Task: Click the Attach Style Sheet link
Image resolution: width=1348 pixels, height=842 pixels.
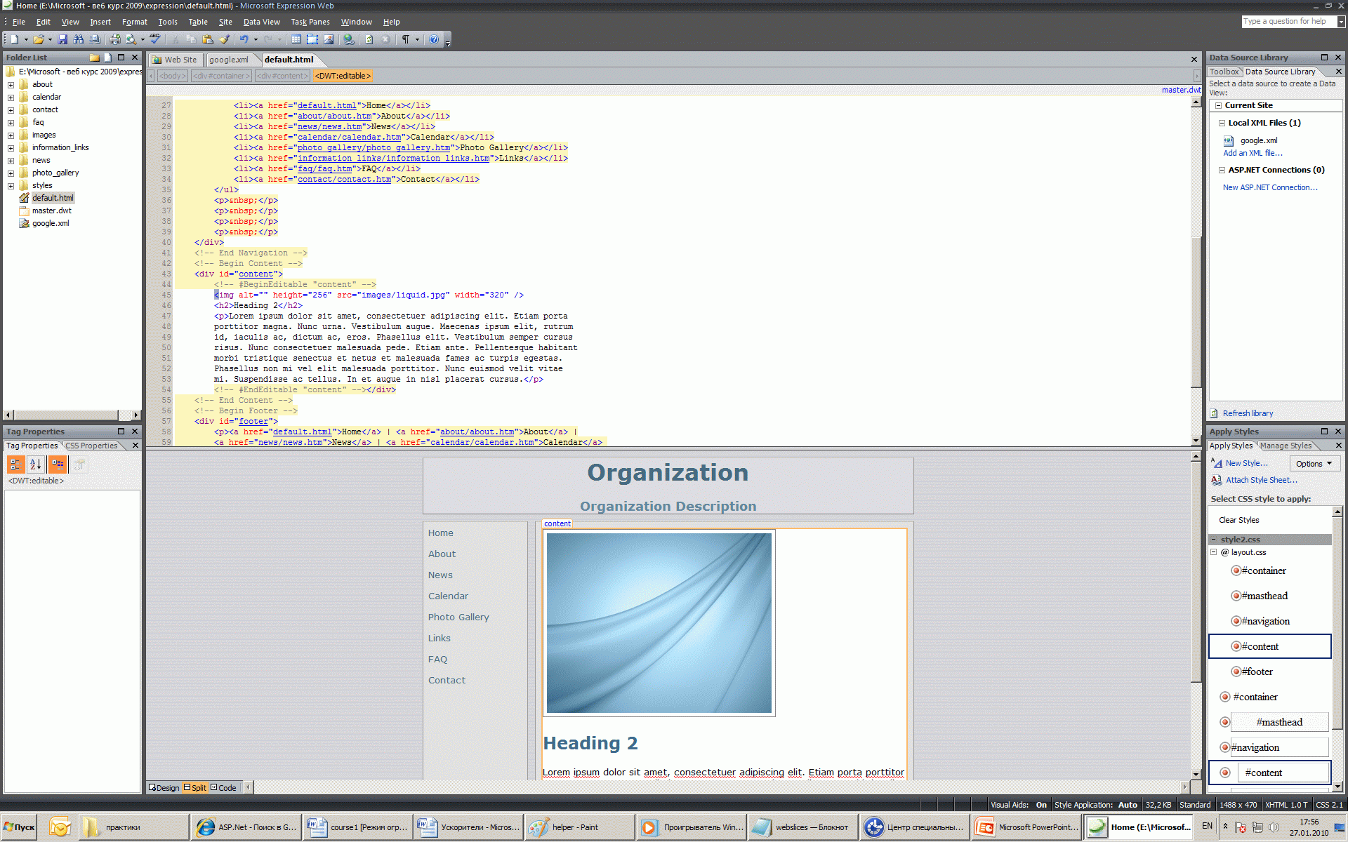Action: [1261, 480]
